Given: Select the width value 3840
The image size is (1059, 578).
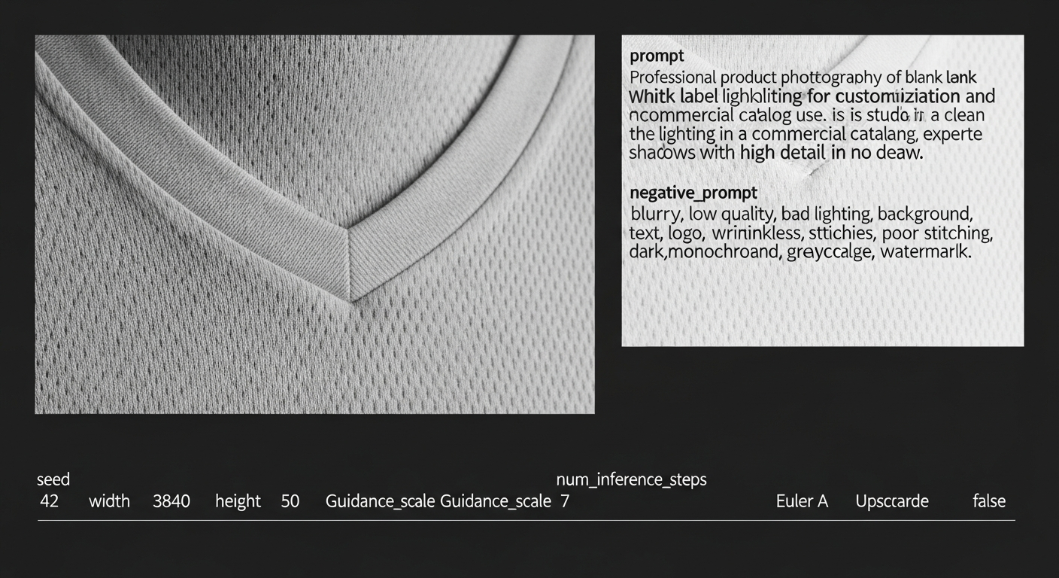Looking at the screenshot, I should [x=171, y=501].
